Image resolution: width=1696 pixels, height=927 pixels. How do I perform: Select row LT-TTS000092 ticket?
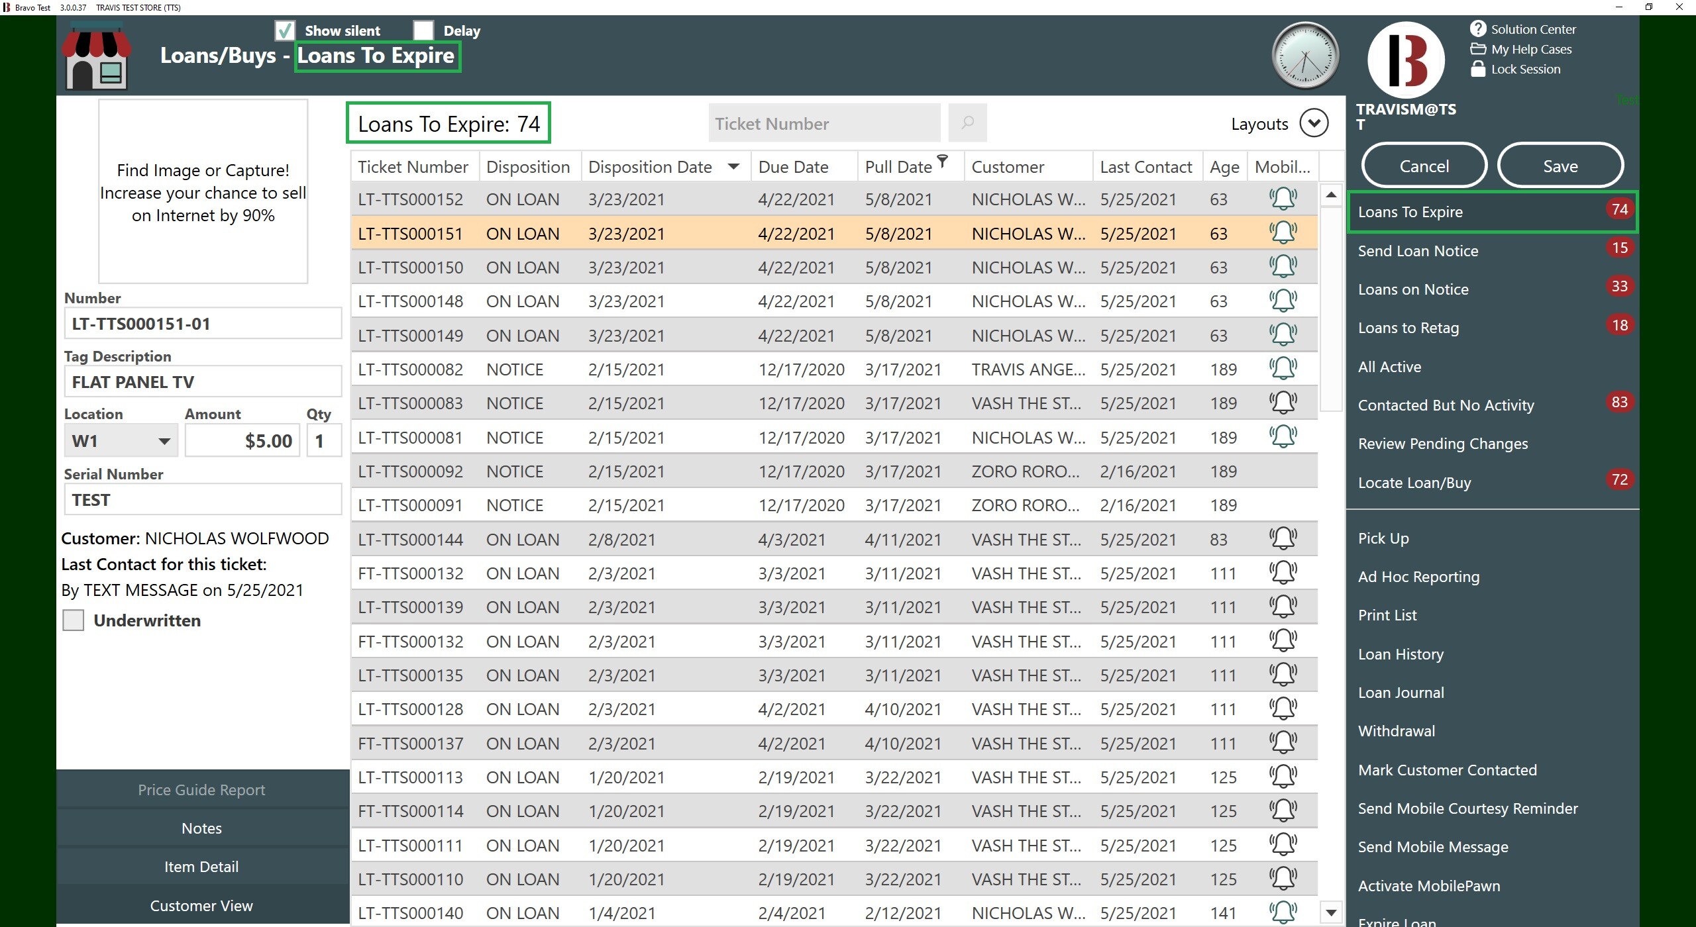834,471
